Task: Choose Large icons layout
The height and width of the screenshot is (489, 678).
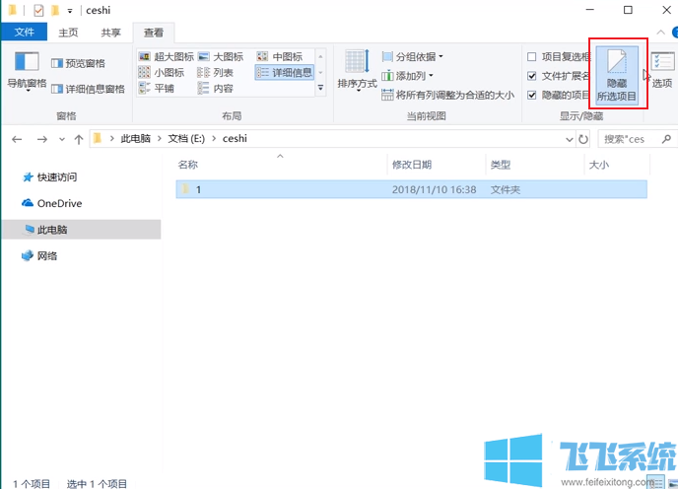Action: click(221, 57)
